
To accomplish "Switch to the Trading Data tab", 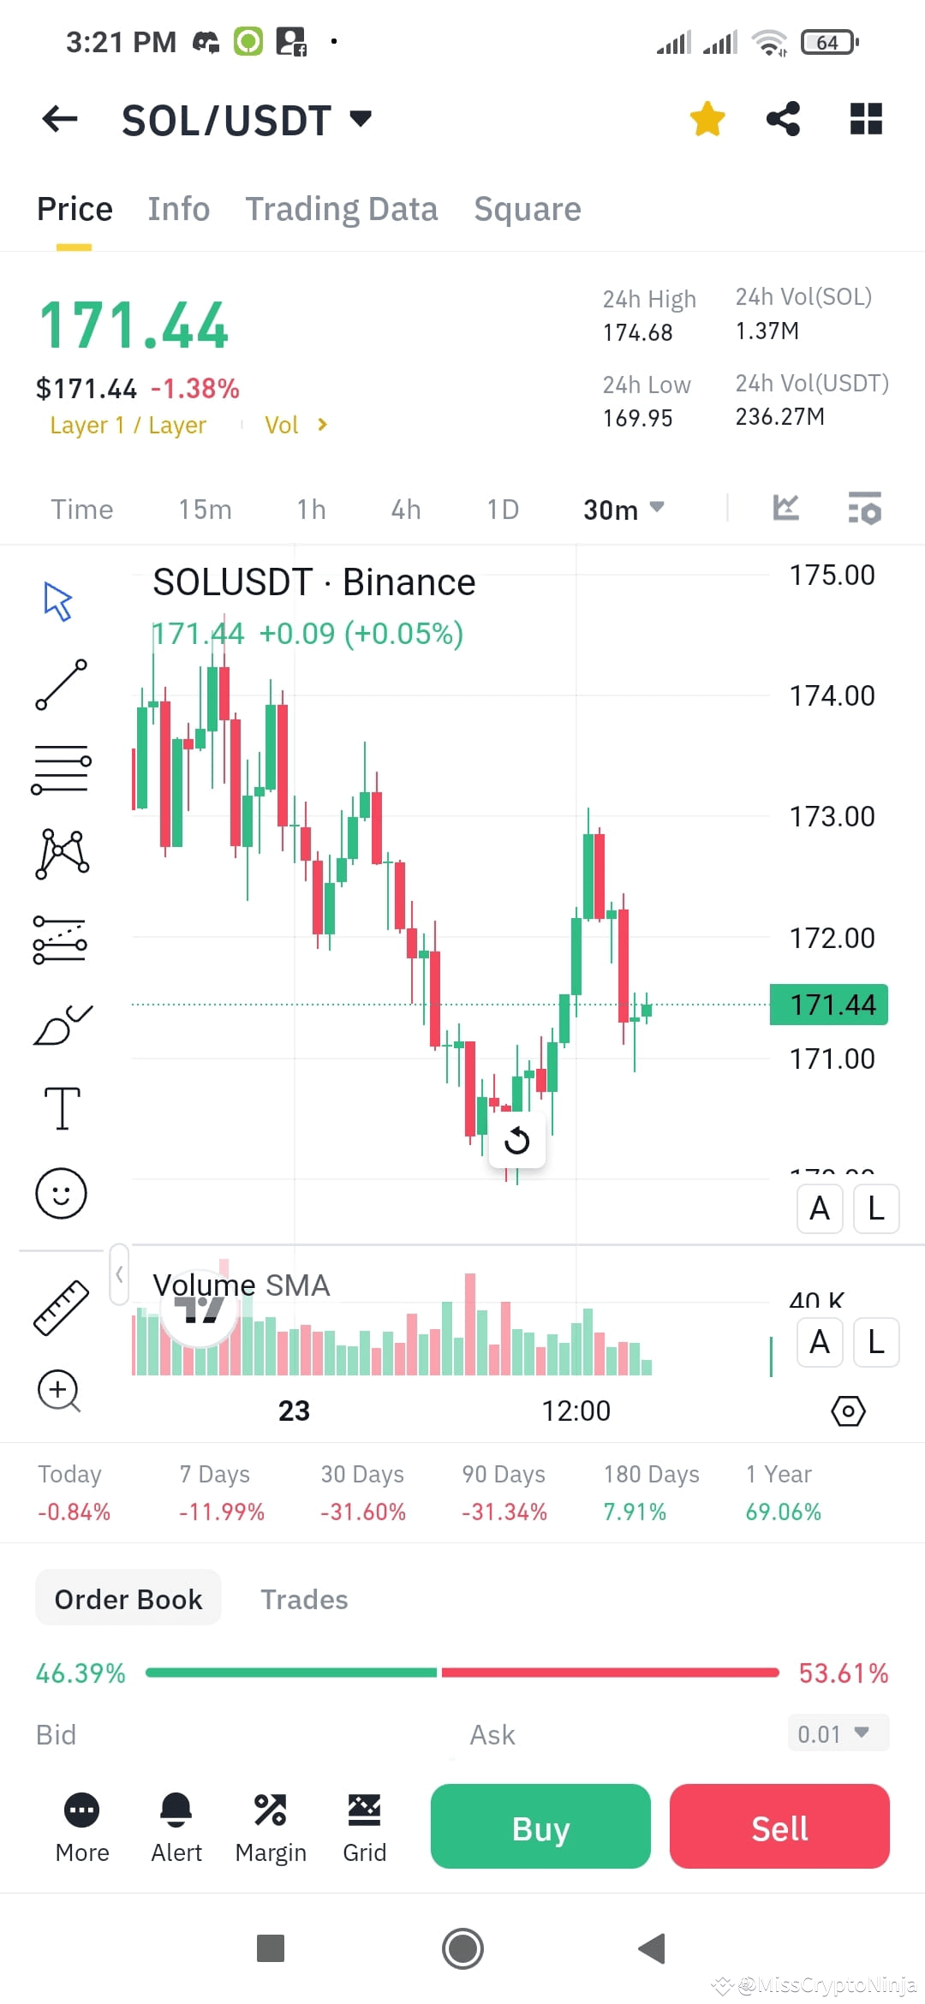I will (x=342, y=208).
